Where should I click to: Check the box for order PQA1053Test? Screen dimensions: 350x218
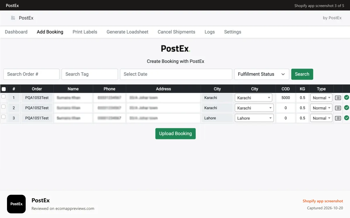[x=3, y=97]
